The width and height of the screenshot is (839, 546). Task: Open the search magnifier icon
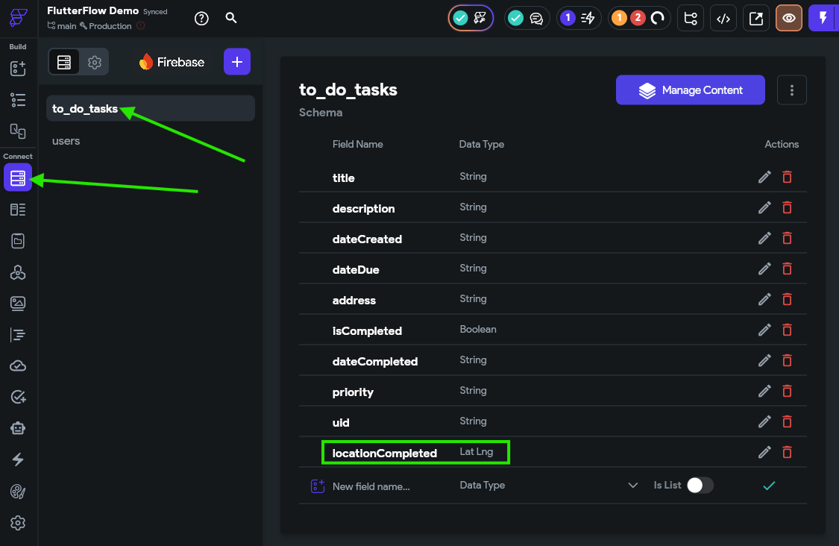[231, 18]
